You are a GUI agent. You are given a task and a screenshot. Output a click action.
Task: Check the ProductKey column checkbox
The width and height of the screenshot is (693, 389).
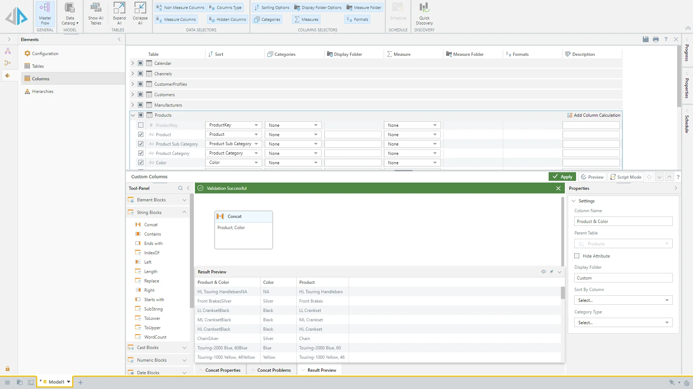point(141,125)
